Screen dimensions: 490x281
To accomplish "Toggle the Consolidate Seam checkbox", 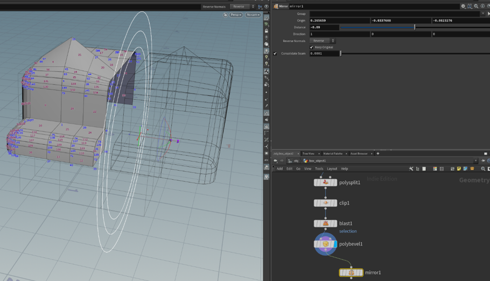I will pyautogui.click(x=275, y=54).
